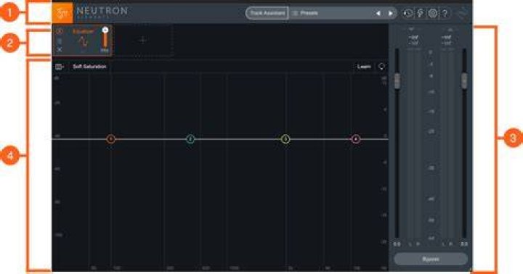Select green EQ node 3
This screenshot has height=274, width=523.
point(285,139)
